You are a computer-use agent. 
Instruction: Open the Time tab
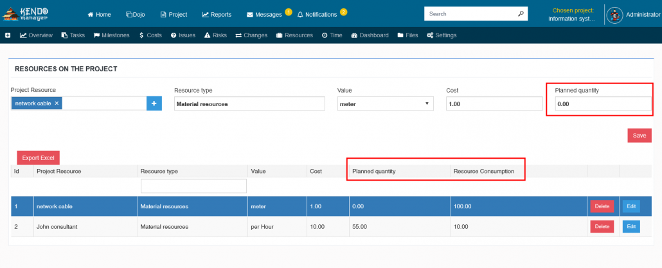(332, 35)
